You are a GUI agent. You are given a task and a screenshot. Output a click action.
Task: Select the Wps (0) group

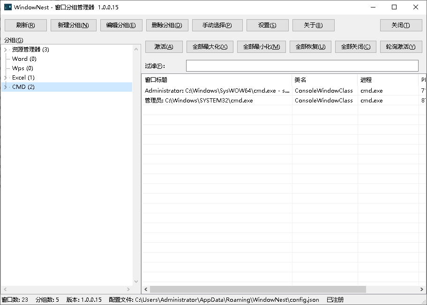pos(22,68)
